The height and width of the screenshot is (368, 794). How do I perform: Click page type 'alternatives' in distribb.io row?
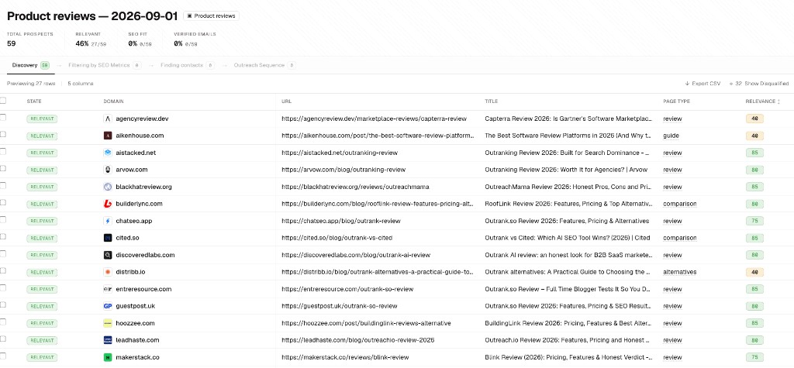[679, 272]
